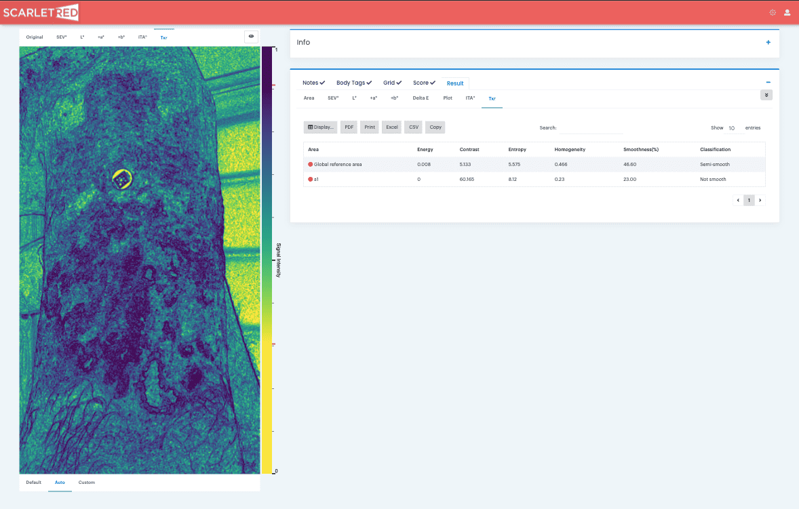Show the Original image view

click(35, 37)
